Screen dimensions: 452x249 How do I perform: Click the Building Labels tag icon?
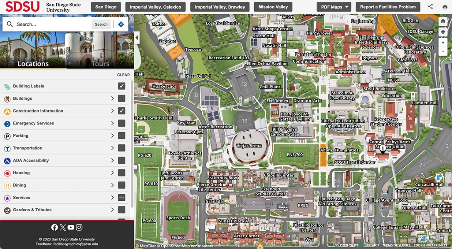(7, 87)
